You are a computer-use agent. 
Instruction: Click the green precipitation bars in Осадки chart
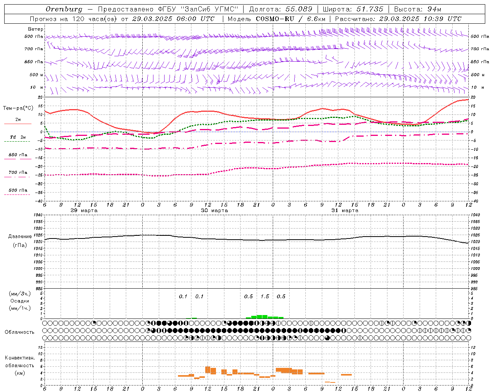click(265, 317)
